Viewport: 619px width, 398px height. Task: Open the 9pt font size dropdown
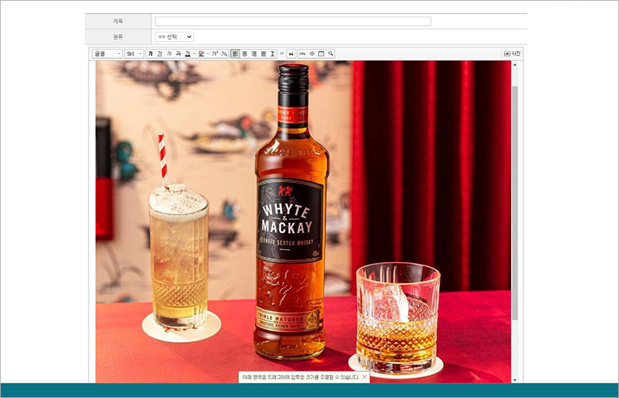(134, 54)
